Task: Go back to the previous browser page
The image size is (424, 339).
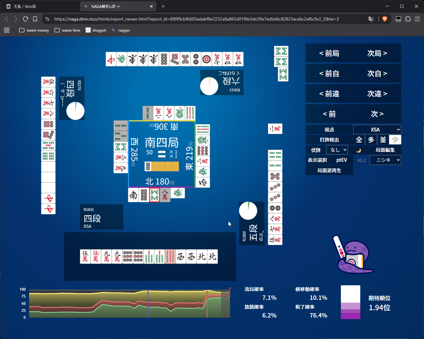Action: click(7, 19)
